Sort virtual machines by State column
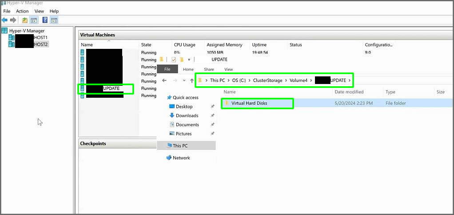 [x=146, y=45]
